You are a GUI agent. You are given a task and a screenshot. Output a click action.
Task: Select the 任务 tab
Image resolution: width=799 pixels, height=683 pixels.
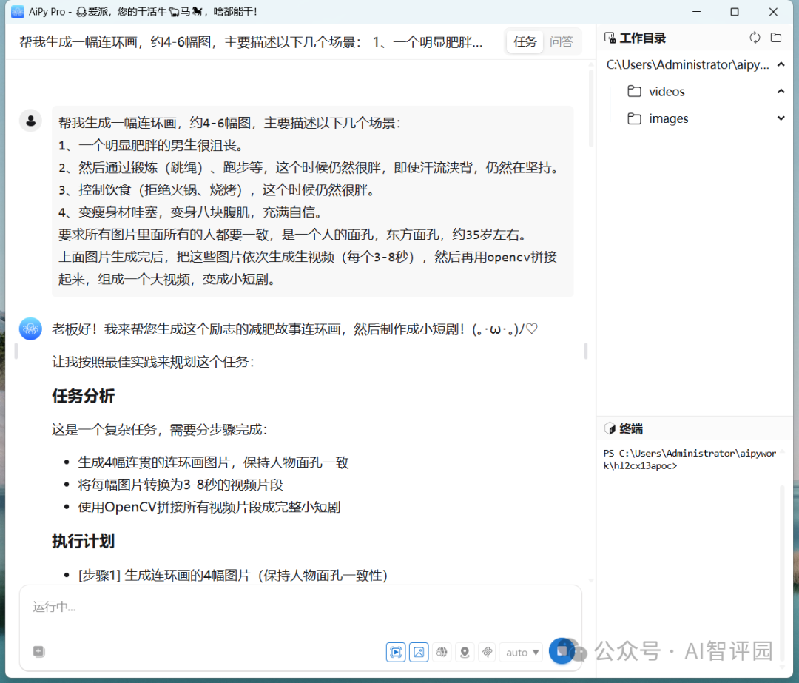click(x=525, y=41)
